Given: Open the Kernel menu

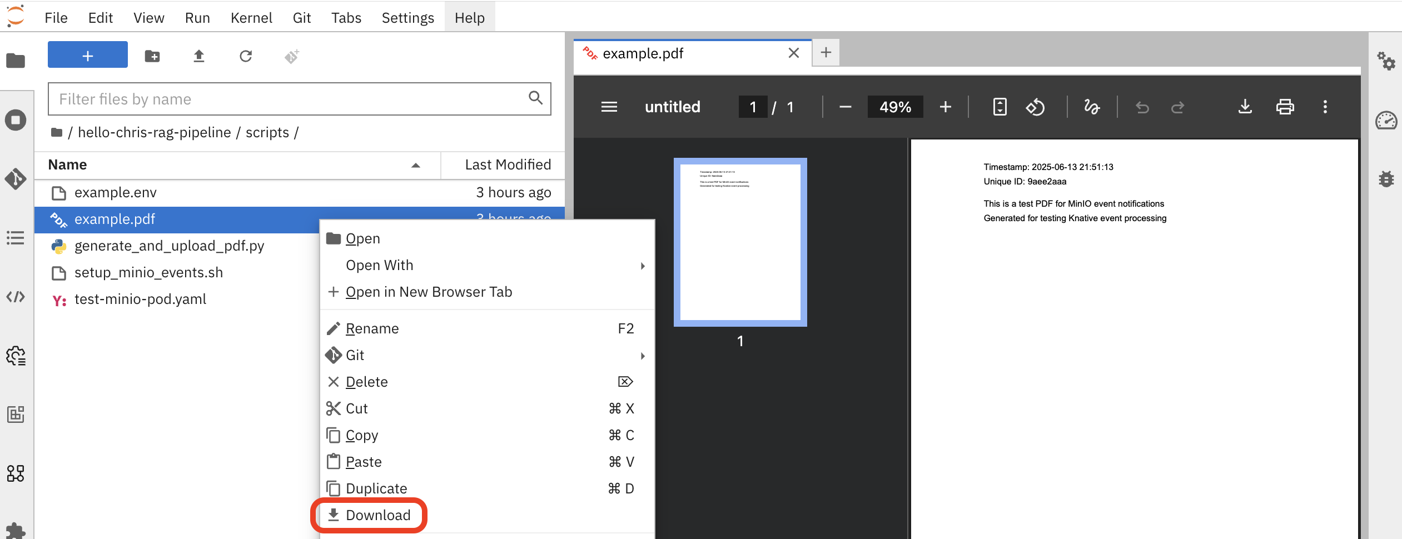Looking at the screenshot, I should tap(252, 17).
